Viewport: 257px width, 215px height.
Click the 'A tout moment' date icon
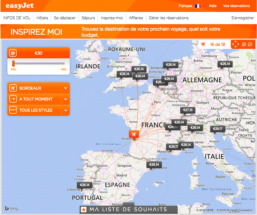pos(13,99)
